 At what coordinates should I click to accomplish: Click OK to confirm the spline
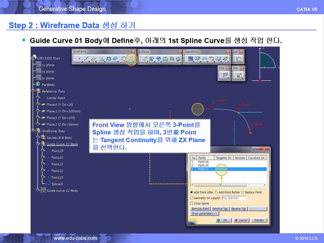[x=222, y=220]
